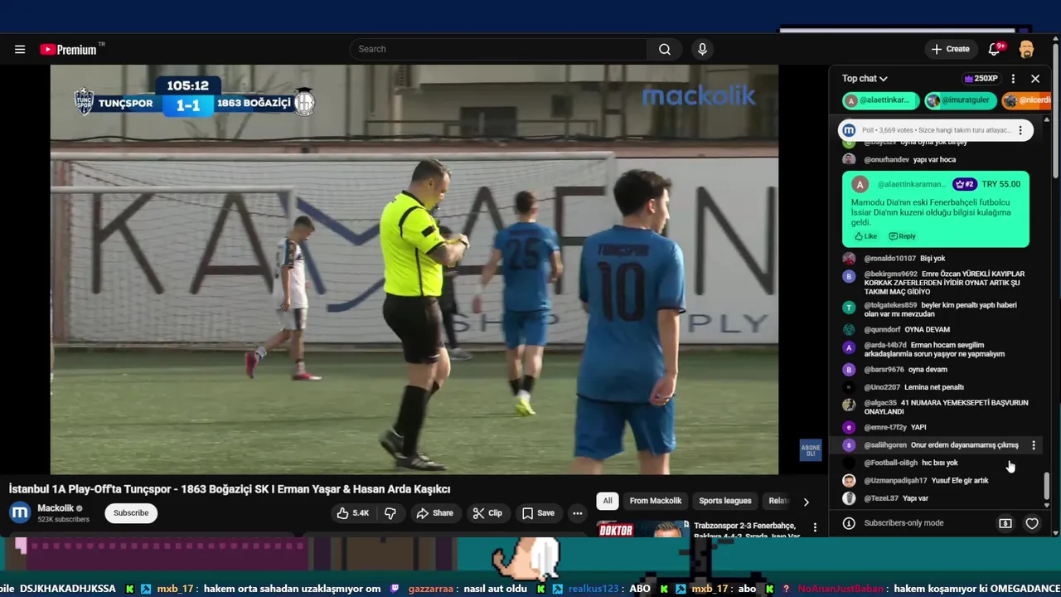
Task: Share the video
Action: pos(435,513)
